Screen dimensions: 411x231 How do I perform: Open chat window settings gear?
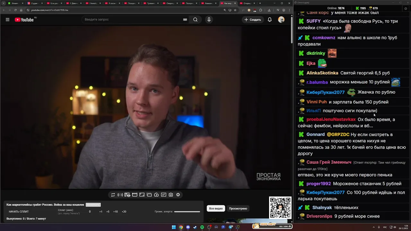coord(406,8)
